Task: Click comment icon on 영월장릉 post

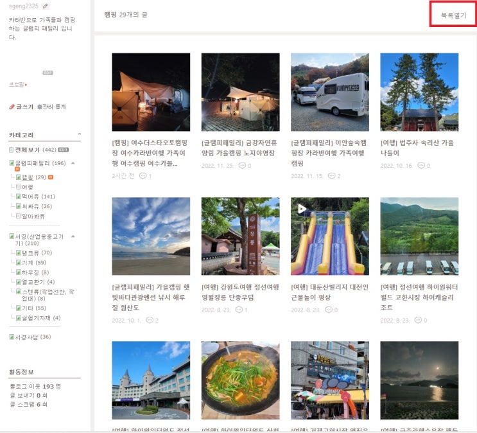Action: [x=239, y=310]
